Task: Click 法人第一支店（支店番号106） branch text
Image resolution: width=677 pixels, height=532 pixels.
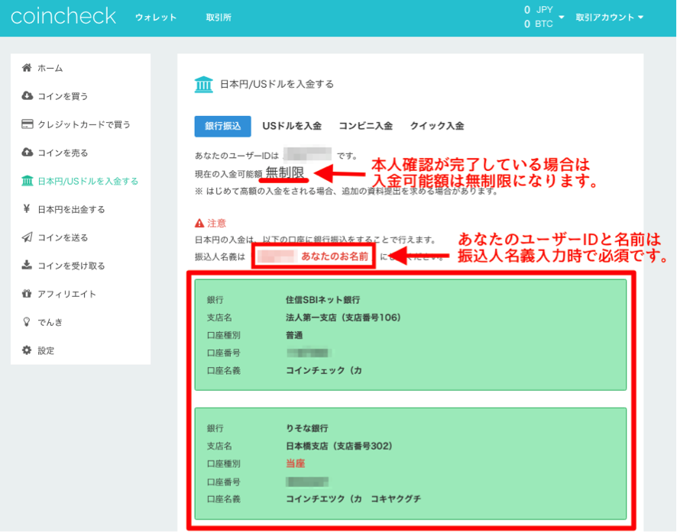Action: (343, 318)
